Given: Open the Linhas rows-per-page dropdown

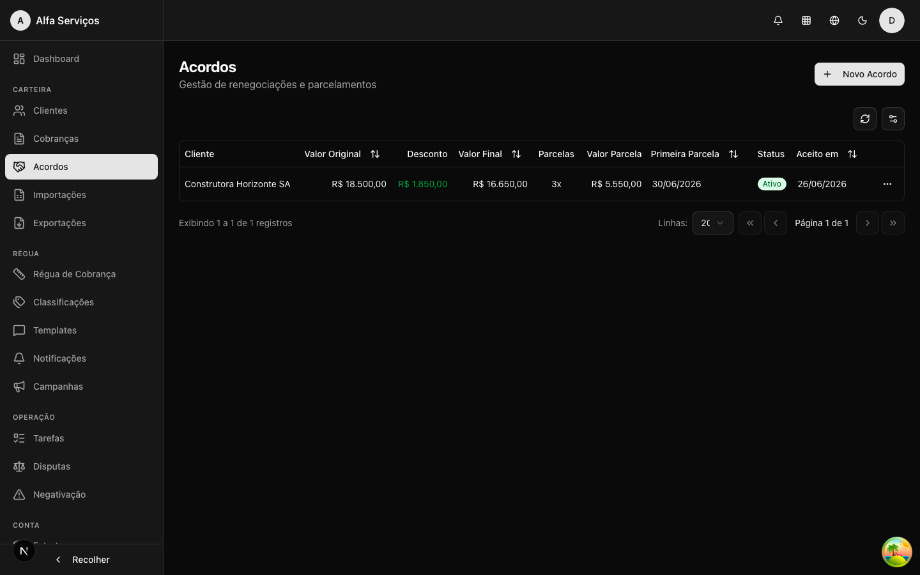Looking at the screenshot, I should (x=713, y=223).
